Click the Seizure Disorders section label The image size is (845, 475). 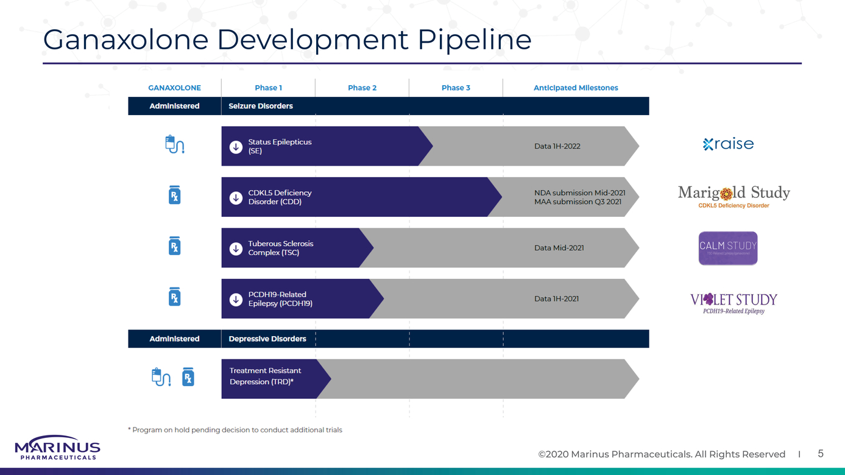click(x=261, y=106)
